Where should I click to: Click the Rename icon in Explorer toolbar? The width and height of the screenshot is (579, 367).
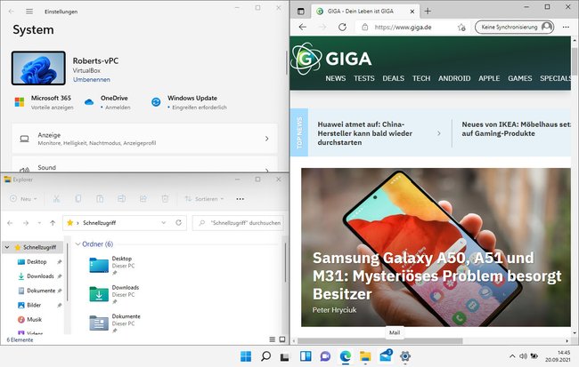[121, 199]
